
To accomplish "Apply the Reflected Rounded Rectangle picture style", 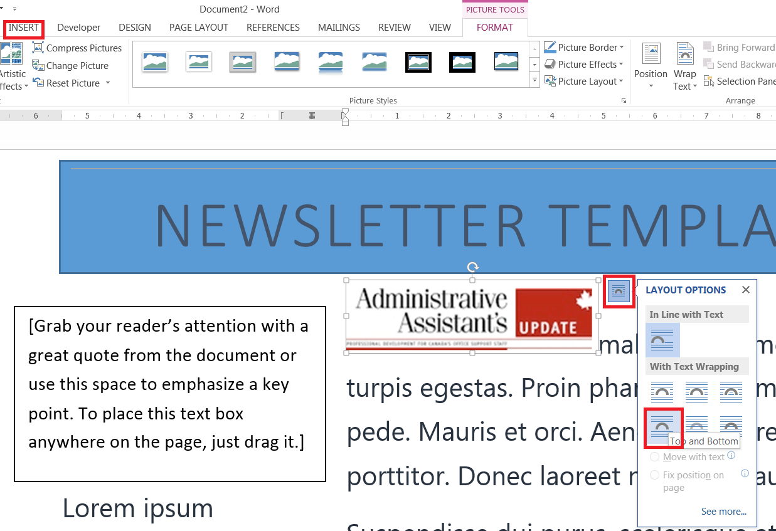I will click(331, 61).
